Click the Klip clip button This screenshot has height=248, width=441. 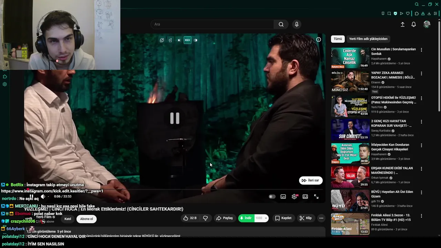(306, 218)
